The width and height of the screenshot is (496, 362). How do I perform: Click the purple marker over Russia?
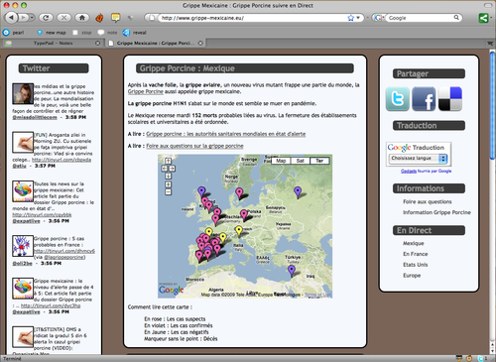[x=298, y=191]
